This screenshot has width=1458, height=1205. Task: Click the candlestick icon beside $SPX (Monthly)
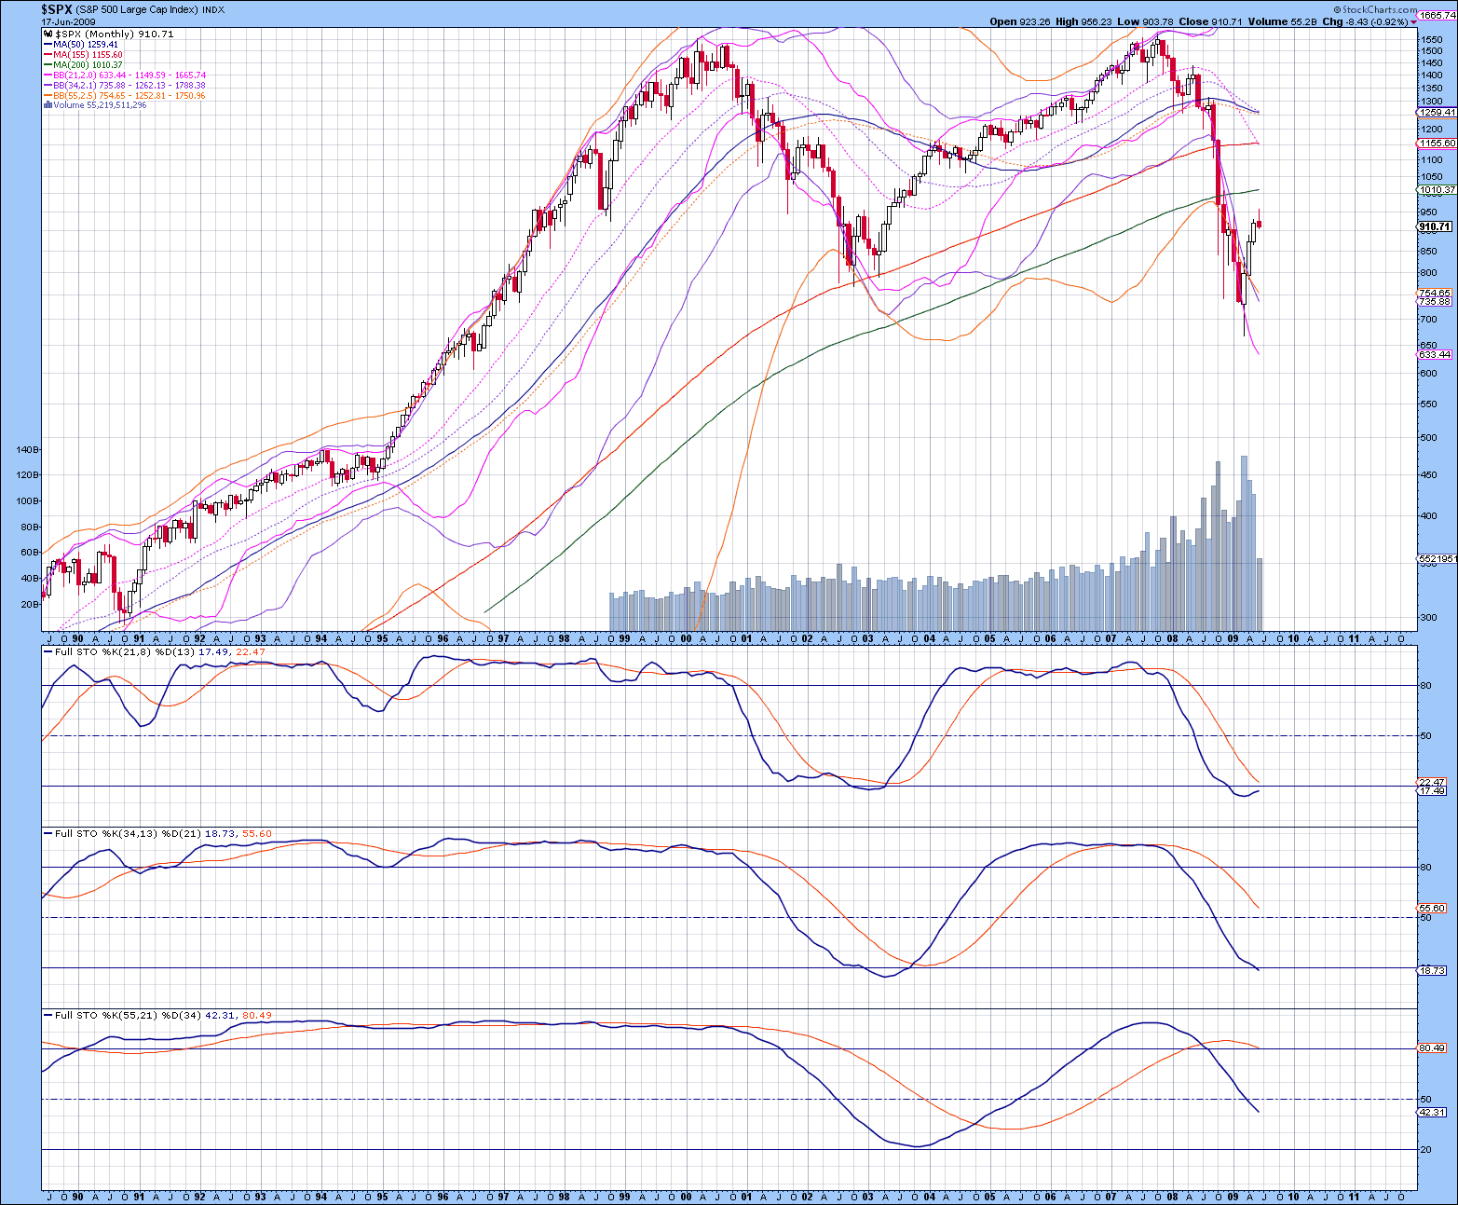tap(48, 34)
